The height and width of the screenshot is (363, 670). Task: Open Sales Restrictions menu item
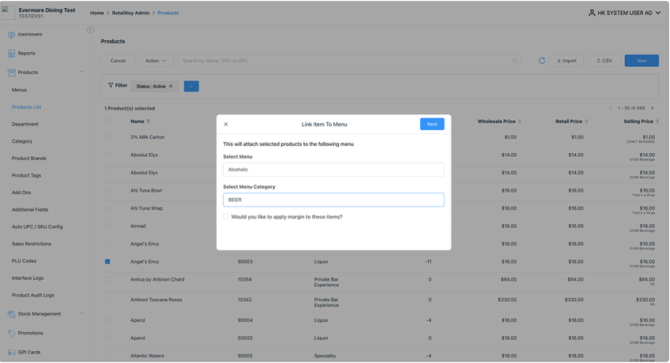point(32,244)
